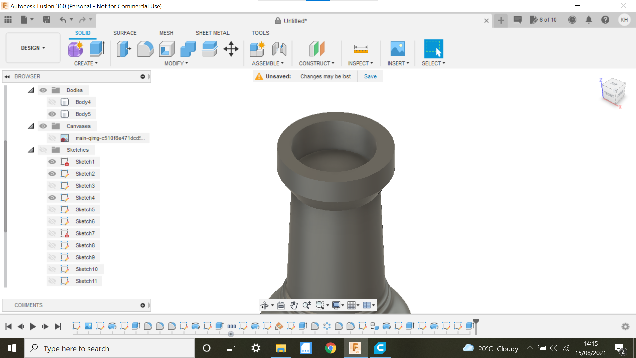
Task: Choose the Fillet tool icon
Action: pyautogui.click(x=145, y=49)
